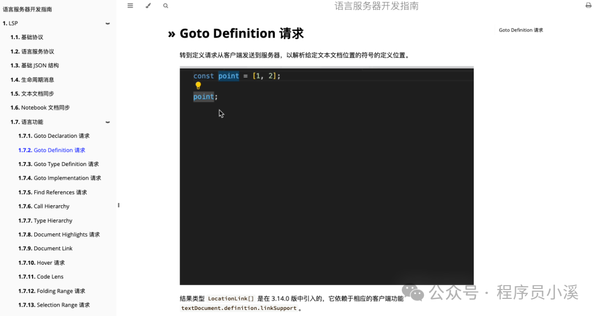Screen dimensions: 597x316
Task: Click the highlighted point variable in const line
Action: (228, 76)
